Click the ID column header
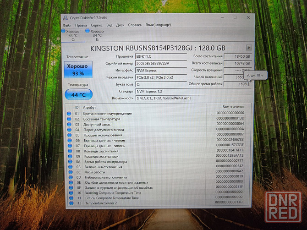 tap(77, 108)
